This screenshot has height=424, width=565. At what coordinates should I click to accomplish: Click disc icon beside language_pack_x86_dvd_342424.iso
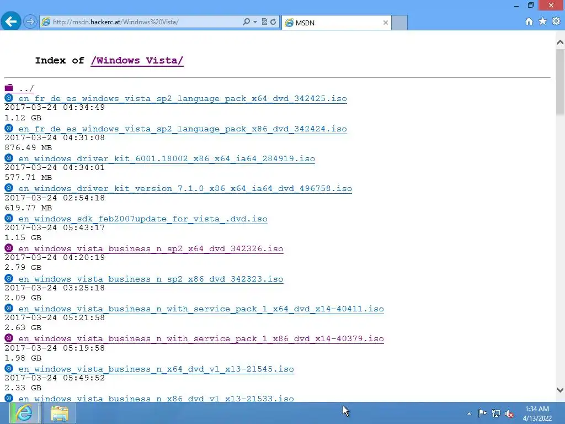[x=9, y=128]
